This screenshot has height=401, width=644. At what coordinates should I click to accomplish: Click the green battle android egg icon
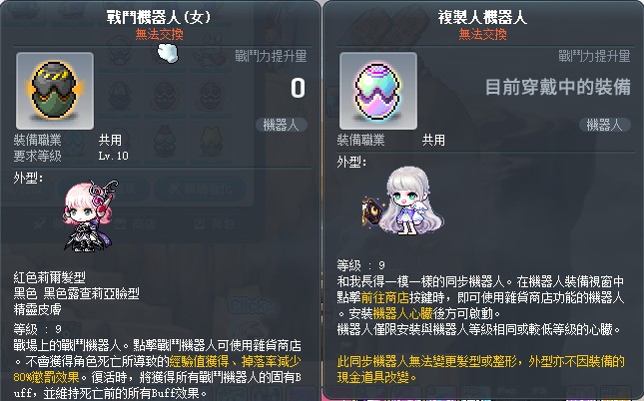point(55,91)
